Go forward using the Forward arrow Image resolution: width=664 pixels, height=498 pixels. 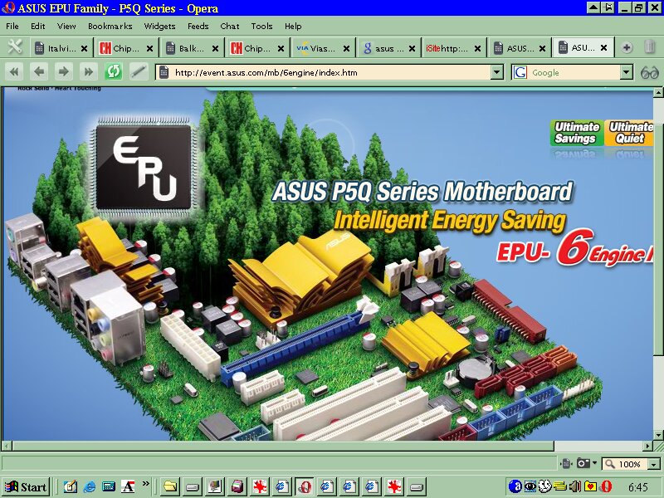(x=64, y=72)
